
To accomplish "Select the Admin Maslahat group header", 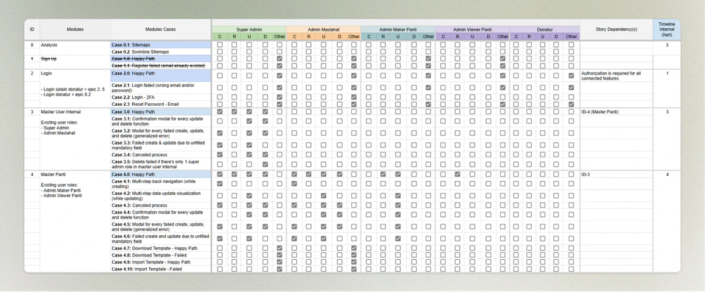I will point(323,29).
